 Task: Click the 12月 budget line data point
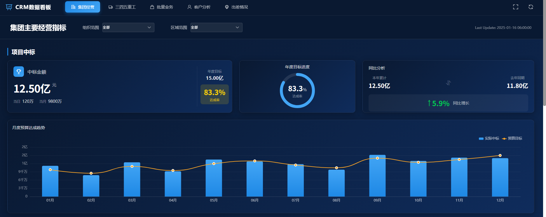click(500, 155)
